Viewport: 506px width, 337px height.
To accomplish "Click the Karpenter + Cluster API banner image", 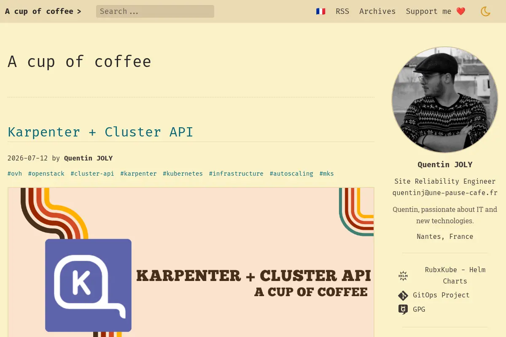I will pyautogui.click(x=191, y=262).
